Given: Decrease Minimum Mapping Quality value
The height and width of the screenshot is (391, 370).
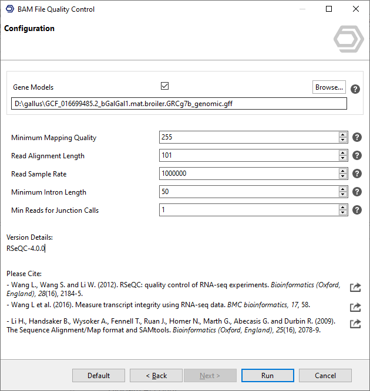Looking at the screenshot, I should click(343, 140).
